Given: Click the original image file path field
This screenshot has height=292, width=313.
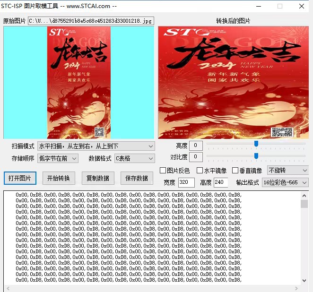Looking at the screenshot, I should tap(91, 21).
